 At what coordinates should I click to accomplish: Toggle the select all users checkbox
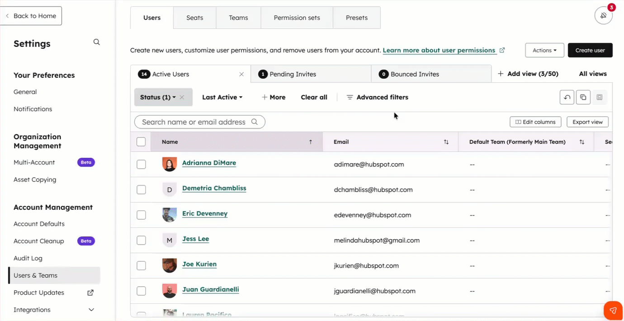[x=141, y=142]
